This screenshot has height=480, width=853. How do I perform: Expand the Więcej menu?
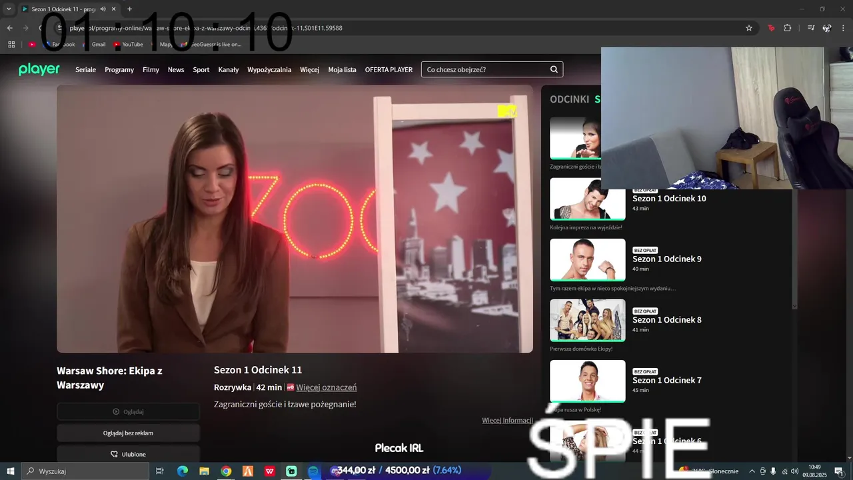tap(309, 69)
